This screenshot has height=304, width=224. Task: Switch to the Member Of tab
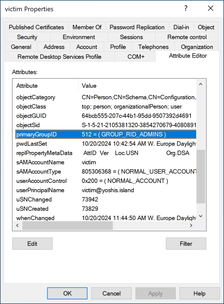(87, 27)
